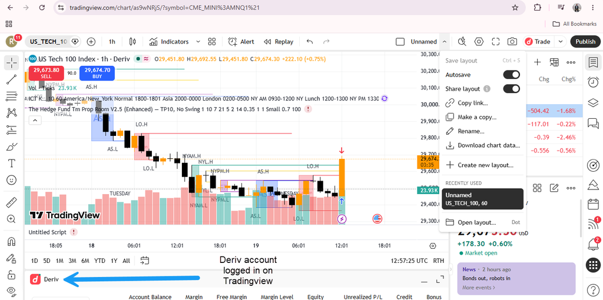Toggle stay in drawing mode pencil-lock

coord(12,258)
